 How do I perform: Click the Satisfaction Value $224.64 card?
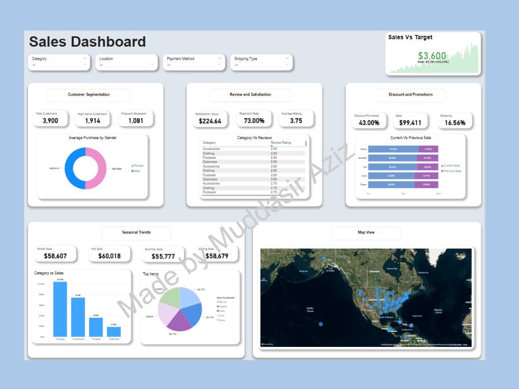(210, 119)
